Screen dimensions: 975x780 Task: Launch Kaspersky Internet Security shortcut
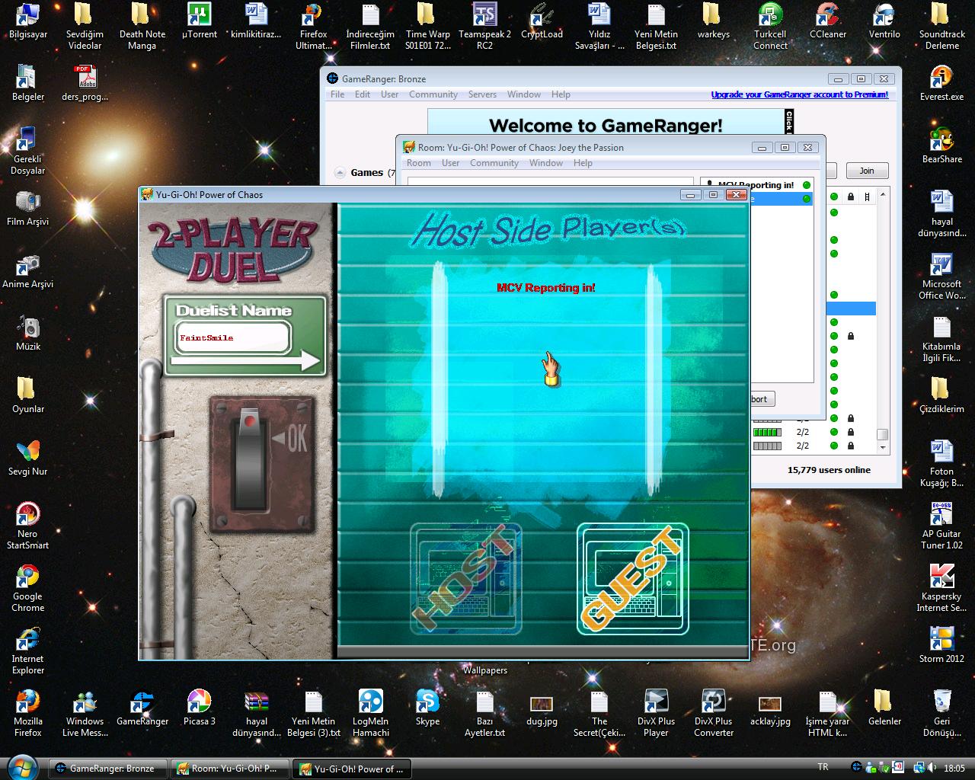coord(942,589)
